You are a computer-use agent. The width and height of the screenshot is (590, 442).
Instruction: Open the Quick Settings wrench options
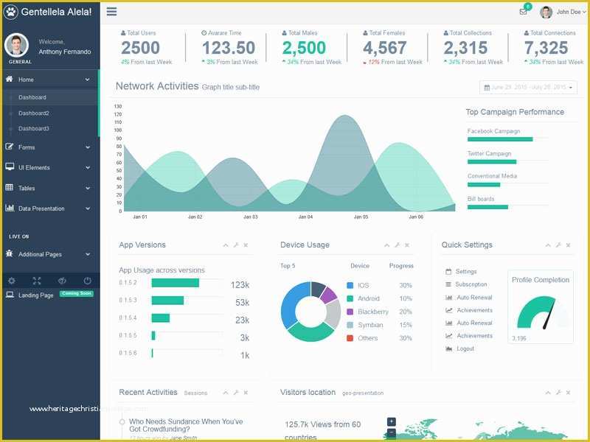558,245
